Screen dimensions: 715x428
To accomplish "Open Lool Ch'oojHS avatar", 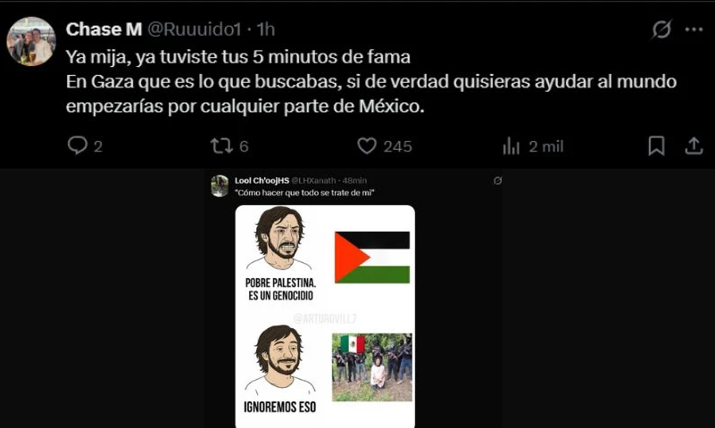I will click(x=220, y=185).
